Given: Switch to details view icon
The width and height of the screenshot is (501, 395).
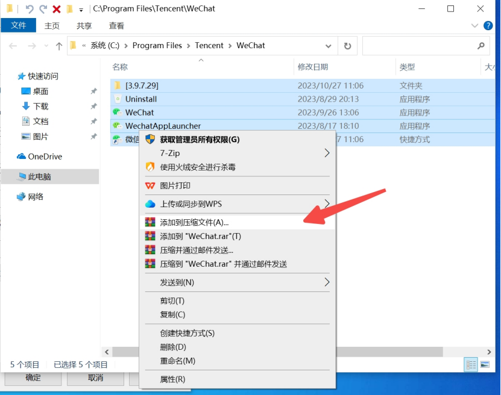Looking at the screenshot, I should tap(471, 364).
